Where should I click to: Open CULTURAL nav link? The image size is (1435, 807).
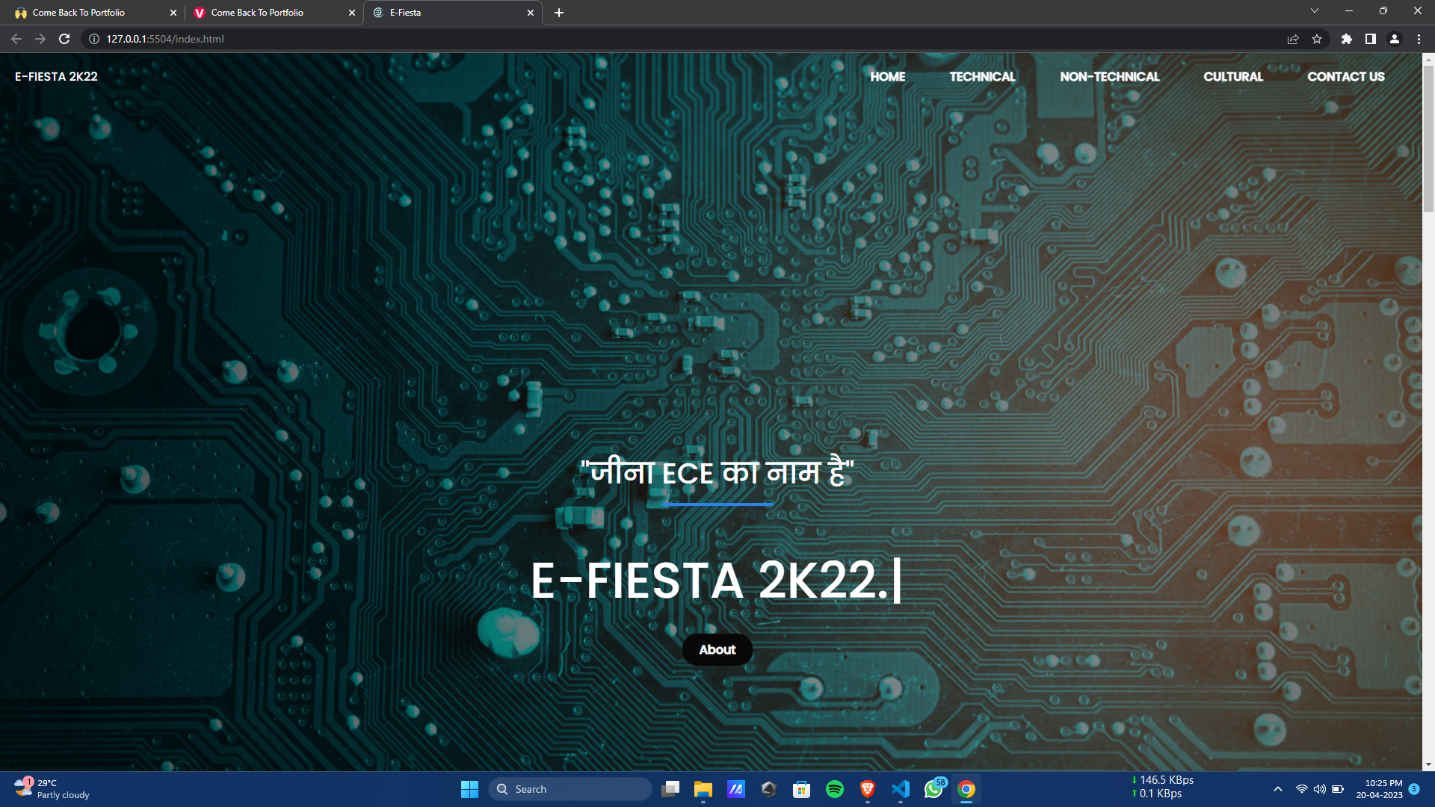1233,76
